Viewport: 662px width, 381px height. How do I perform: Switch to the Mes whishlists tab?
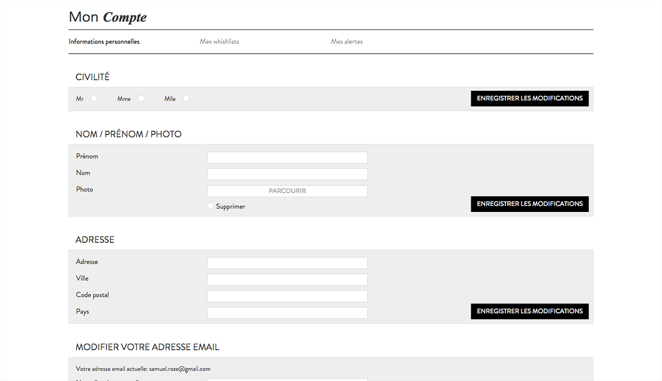tap(219, 42)
